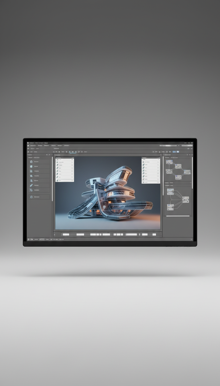220x386 pixels.
Task: Select the topmost item in the left sidebar list
Action: [40, 162]
